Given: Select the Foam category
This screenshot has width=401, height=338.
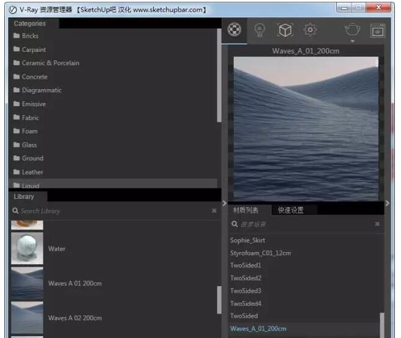Looking at the screenshot, I should pos(113,131).
